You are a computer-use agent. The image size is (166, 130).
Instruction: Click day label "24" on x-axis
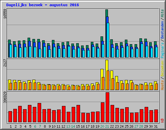point(122,126)
